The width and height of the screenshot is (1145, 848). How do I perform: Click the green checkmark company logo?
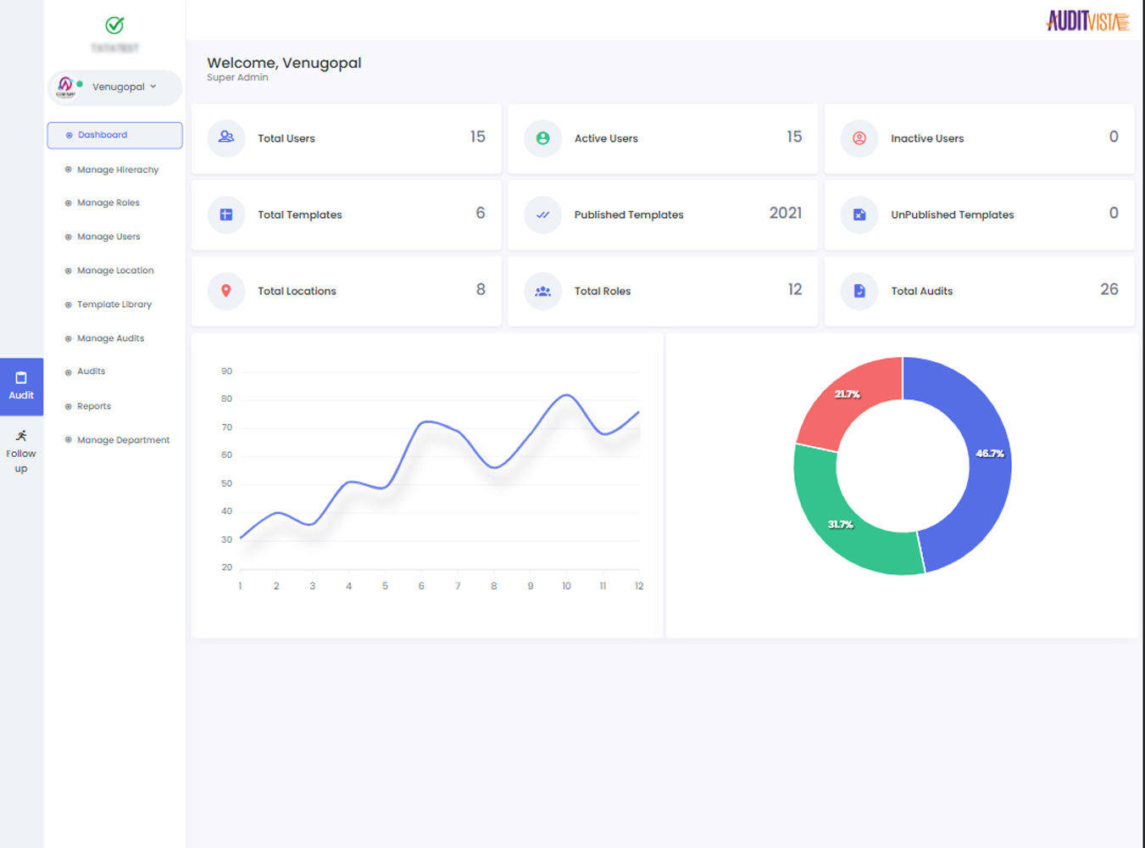click(114, 25)
